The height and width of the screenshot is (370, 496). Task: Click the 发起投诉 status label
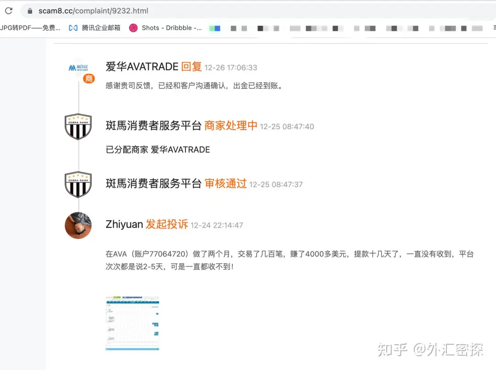[167, 224]
